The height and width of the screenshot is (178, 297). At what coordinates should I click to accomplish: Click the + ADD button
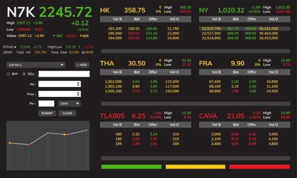82,65
